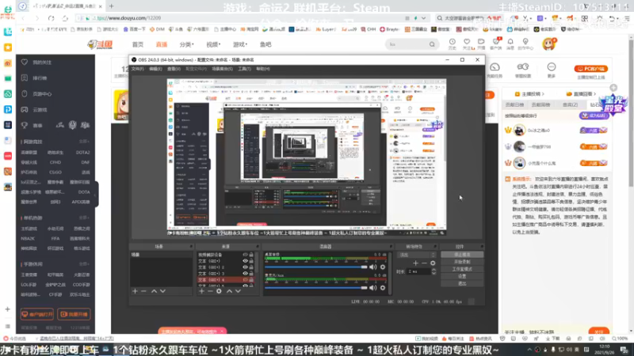
Task: Click mic/Aux volume slider
Action: pyautogui.click(x=315, y=288)
